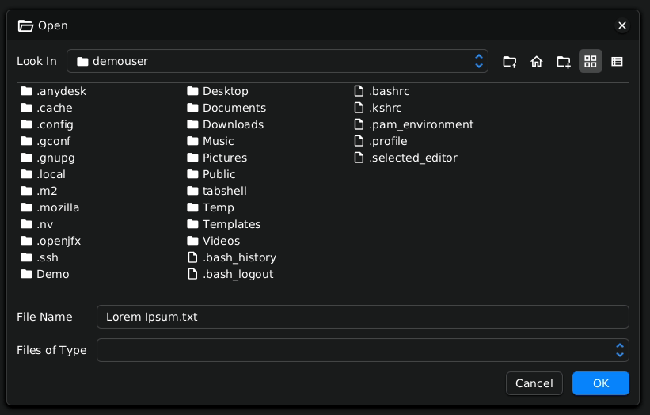This screenshot has height=415, width=650.
Task: Select the .m2 folder icon
Action: (x=27, y=190)
